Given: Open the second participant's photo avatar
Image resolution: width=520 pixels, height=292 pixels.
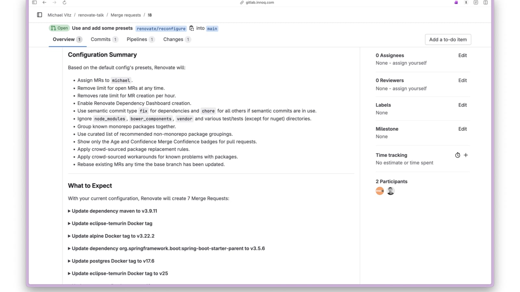Looking at the screenshot, I should pyautogui.click(x=391, y=191).
